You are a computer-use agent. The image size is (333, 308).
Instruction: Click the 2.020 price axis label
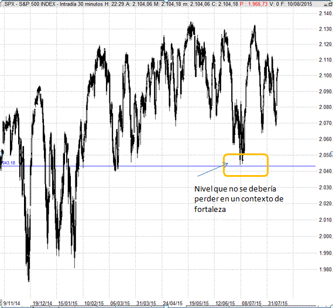[x=325, y=204]
